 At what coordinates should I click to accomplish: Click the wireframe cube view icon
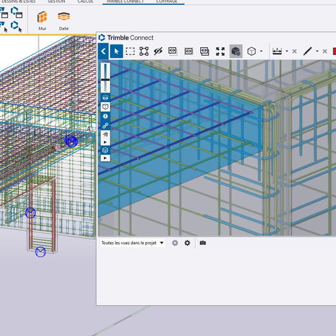[251, 51]
